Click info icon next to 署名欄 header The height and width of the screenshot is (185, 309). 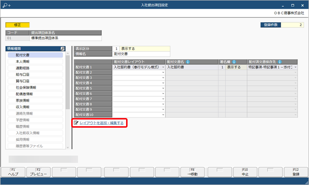[234, 62]
